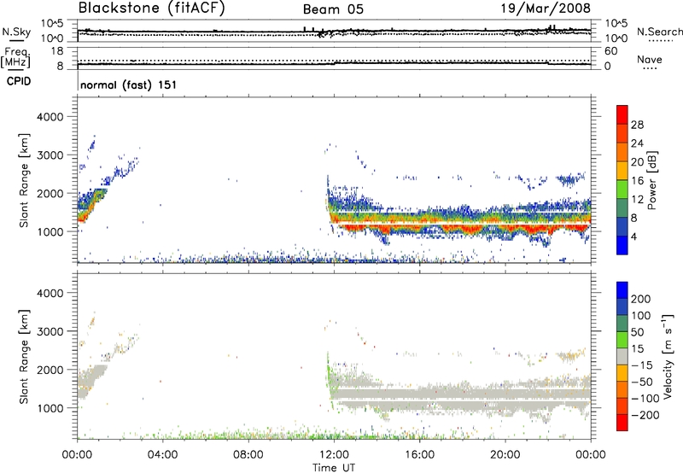This screenshot has width=683, height=473.
Task: Click the gray segment of velocity colorbar
Action: click(622, 357)
